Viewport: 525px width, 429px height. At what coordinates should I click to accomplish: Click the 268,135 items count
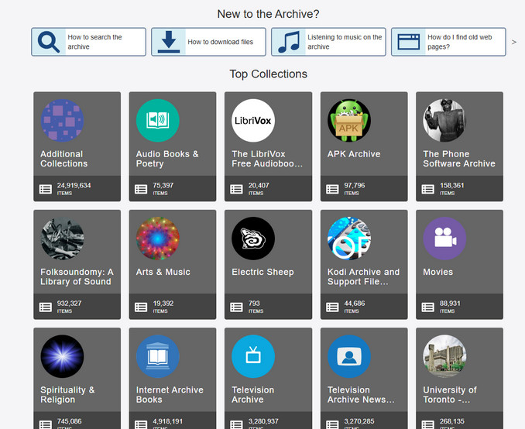tap(452, 421)
